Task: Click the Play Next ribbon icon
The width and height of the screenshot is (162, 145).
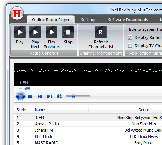Action: pyautogui.click(x=35, y=32)
